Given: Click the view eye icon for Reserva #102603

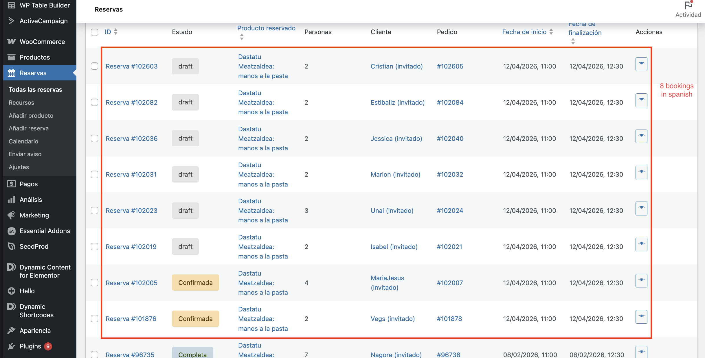Looking at the screenshot, I should 641,64.
